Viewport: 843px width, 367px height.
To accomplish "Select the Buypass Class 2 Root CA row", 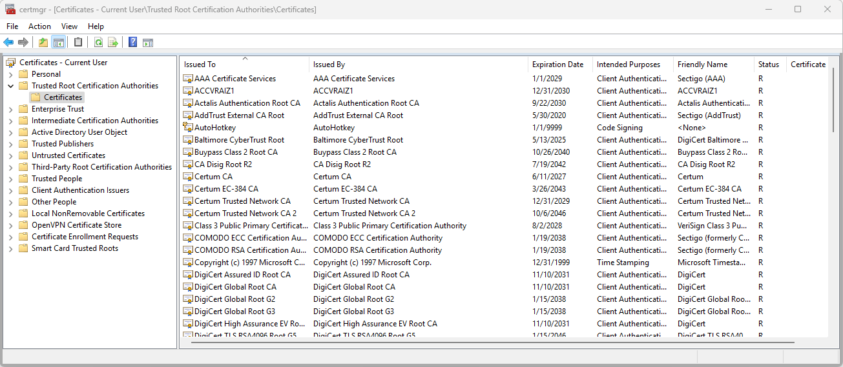I will (504, 152).
